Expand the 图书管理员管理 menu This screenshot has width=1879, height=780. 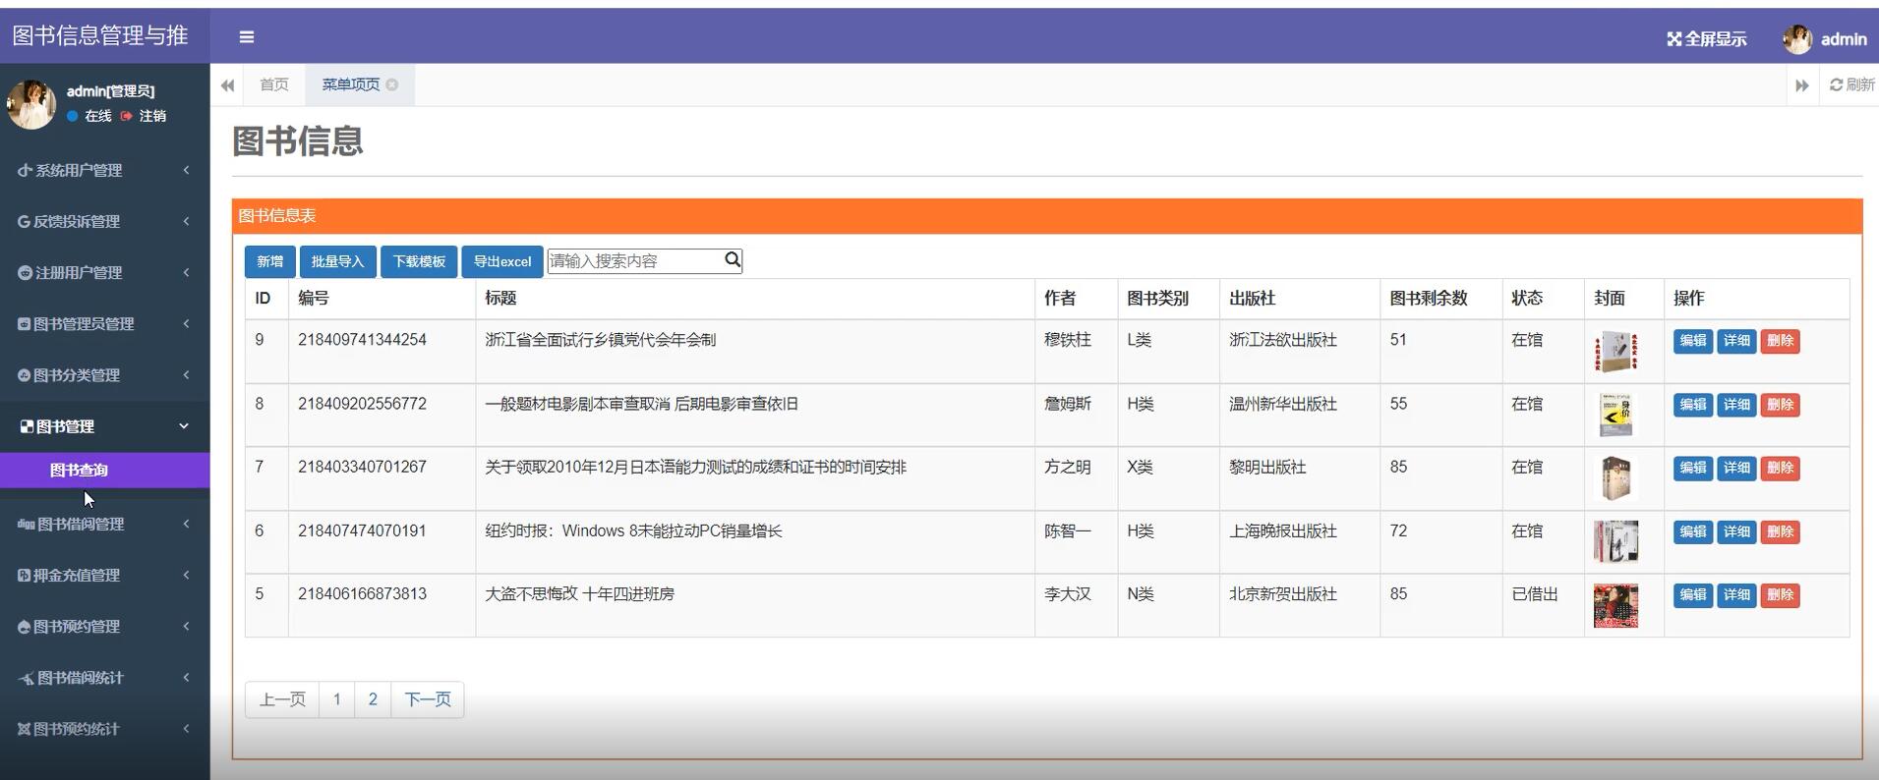pyautogui.click(x=104, y=323)
